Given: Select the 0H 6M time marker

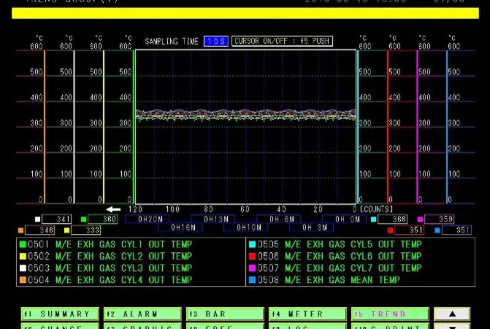Looking at the screenshot, I should click(x=279, y=219).
